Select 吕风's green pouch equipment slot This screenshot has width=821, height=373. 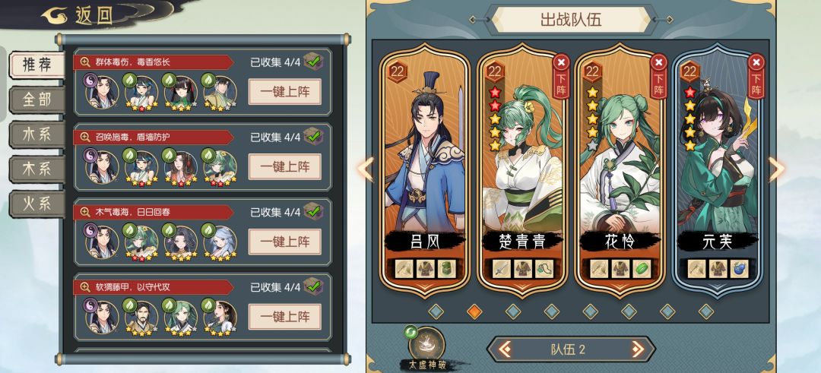point(447,268)
